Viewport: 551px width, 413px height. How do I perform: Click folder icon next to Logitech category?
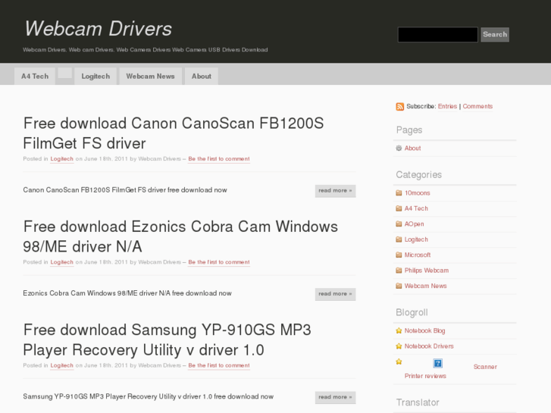(399, 239)
